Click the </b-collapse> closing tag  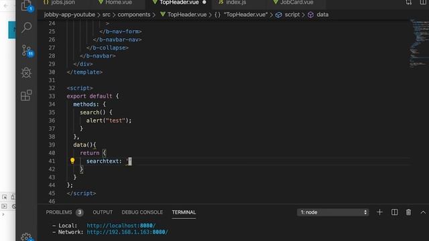coord(107,48)
